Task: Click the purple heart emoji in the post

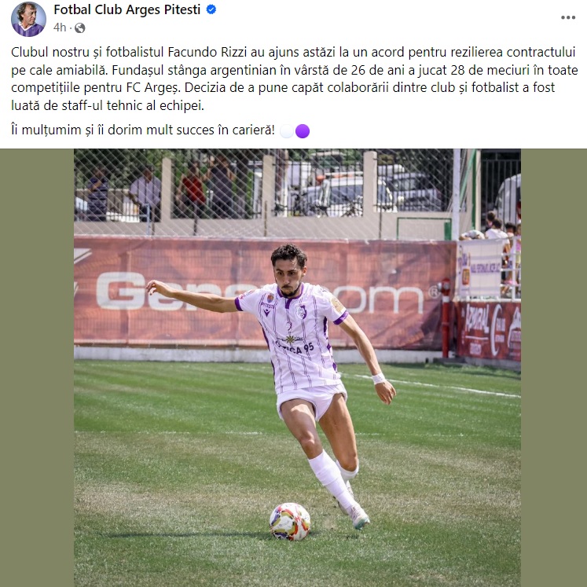Action: click(303, 131)
